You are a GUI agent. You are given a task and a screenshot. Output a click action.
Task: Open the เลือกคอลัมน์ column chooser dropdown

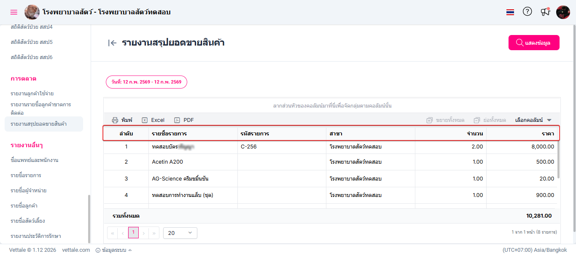(x=533, y=120)
